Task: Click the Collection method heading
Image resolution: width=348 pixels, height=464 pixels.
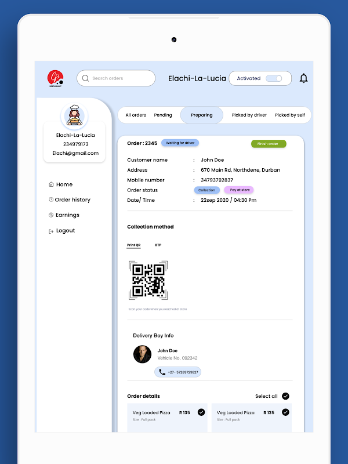Action: [150, 227]
